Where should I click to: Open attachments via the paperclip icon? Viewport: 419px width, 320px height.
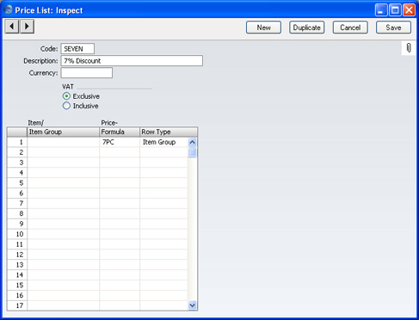409,48
